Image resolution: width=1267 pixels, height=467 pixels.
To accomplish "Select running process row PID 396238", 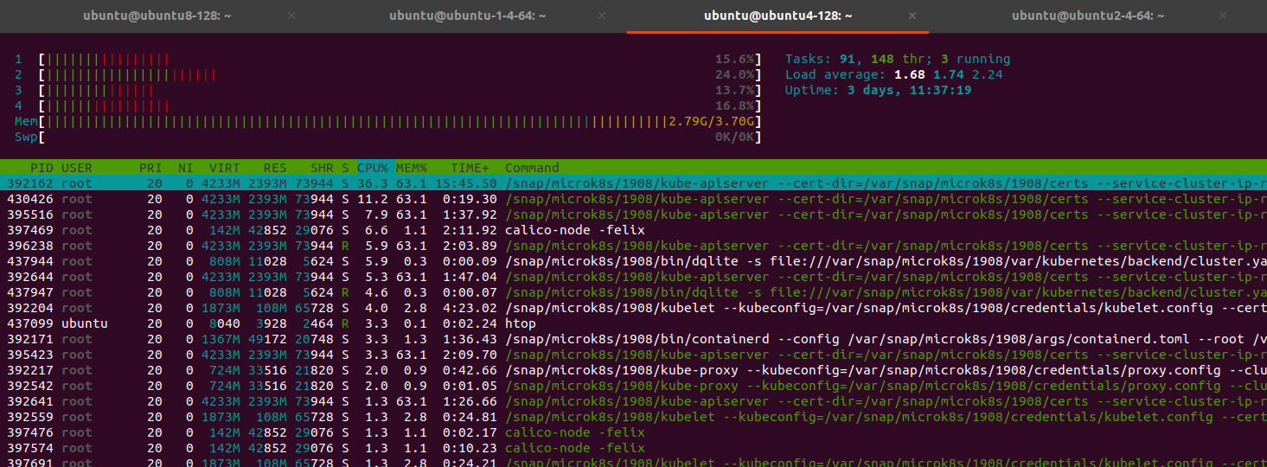I will (633, 246).
